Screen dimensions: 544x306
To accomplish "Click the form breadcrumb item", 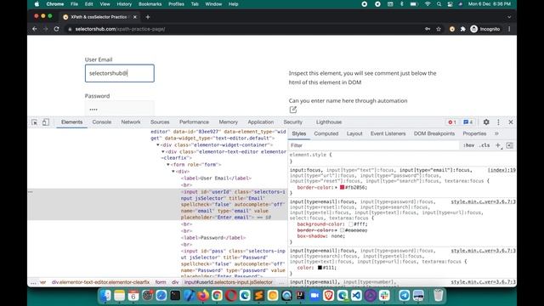I will pos(161,282).
